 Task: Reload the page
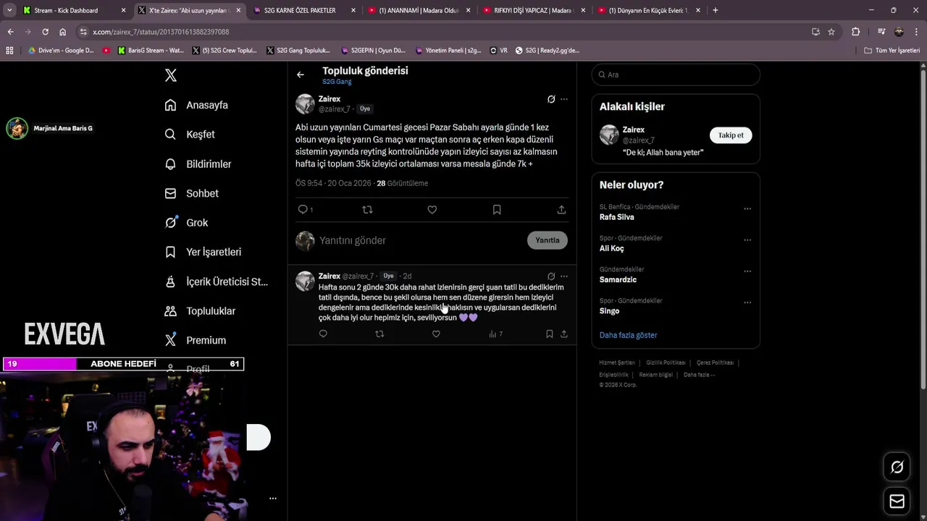click(45, 32)
